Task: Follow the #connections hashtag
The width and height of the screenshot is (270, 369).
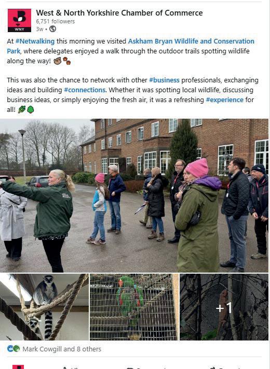Action: 85,90
